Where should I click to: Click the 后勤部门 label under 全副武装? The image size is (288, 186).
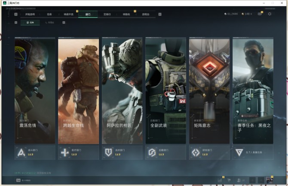tap(163, 150)
